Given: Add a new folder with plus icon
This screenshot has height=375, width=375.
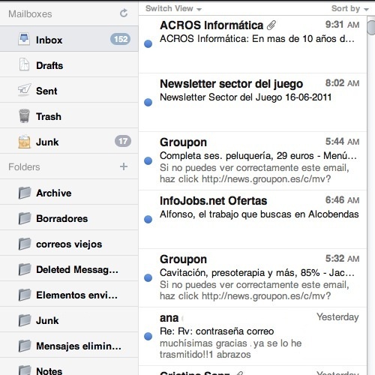Looking at the screenshot, I should 124,166.
